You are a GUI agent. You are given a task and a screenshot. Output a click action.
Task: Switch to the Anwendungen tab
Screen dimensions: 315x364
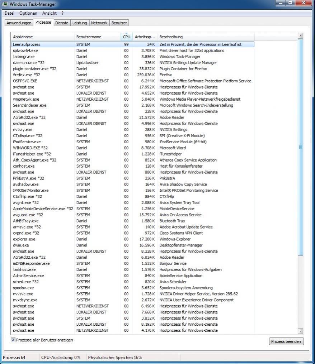click(19, 23)
